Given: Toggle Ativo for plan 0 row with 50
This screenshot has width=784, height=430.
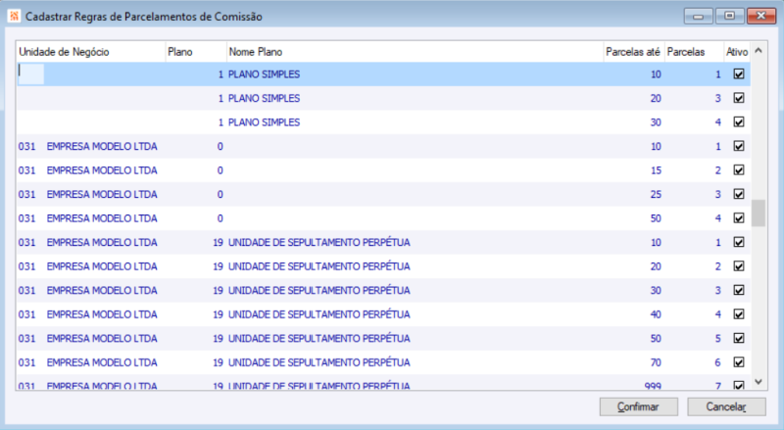Looking at the screenshot, I should [739, 218].
